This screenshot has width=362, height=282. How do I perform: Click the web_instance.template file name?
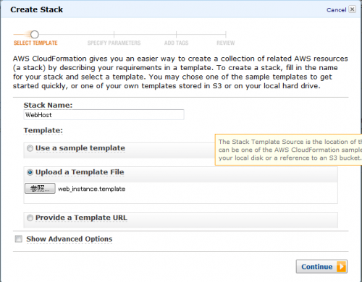click(92, 189)
